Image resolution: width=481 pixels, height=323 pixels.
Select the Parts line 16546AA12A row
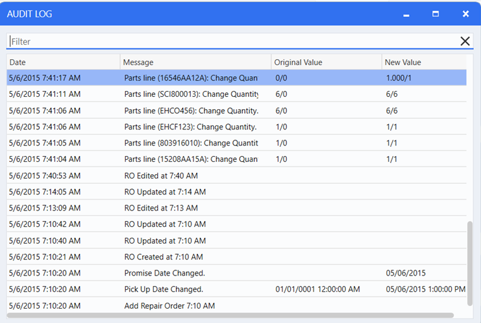(x=191, y=78)
